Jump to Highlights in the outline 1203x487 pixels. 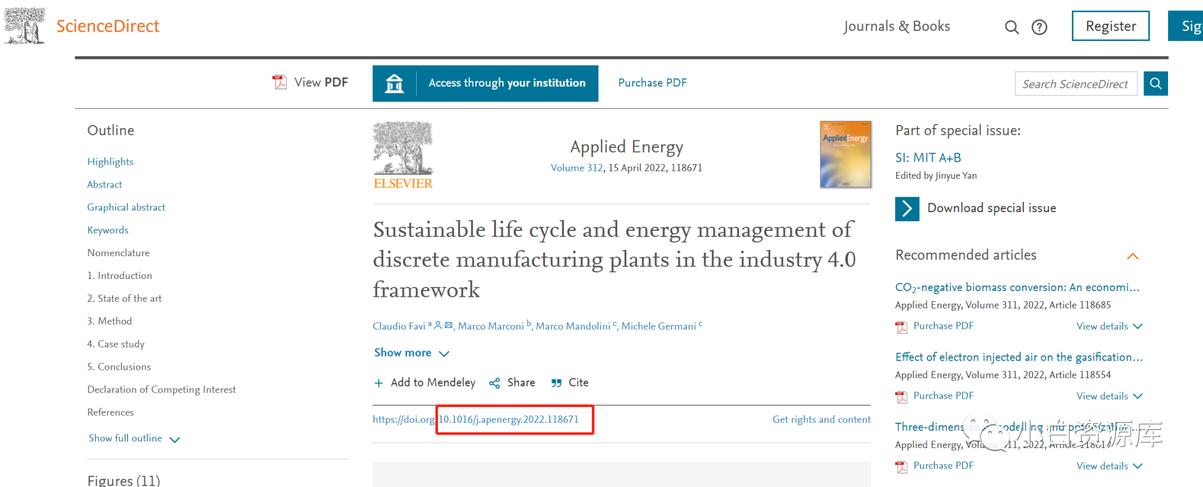tap(110, 162)
